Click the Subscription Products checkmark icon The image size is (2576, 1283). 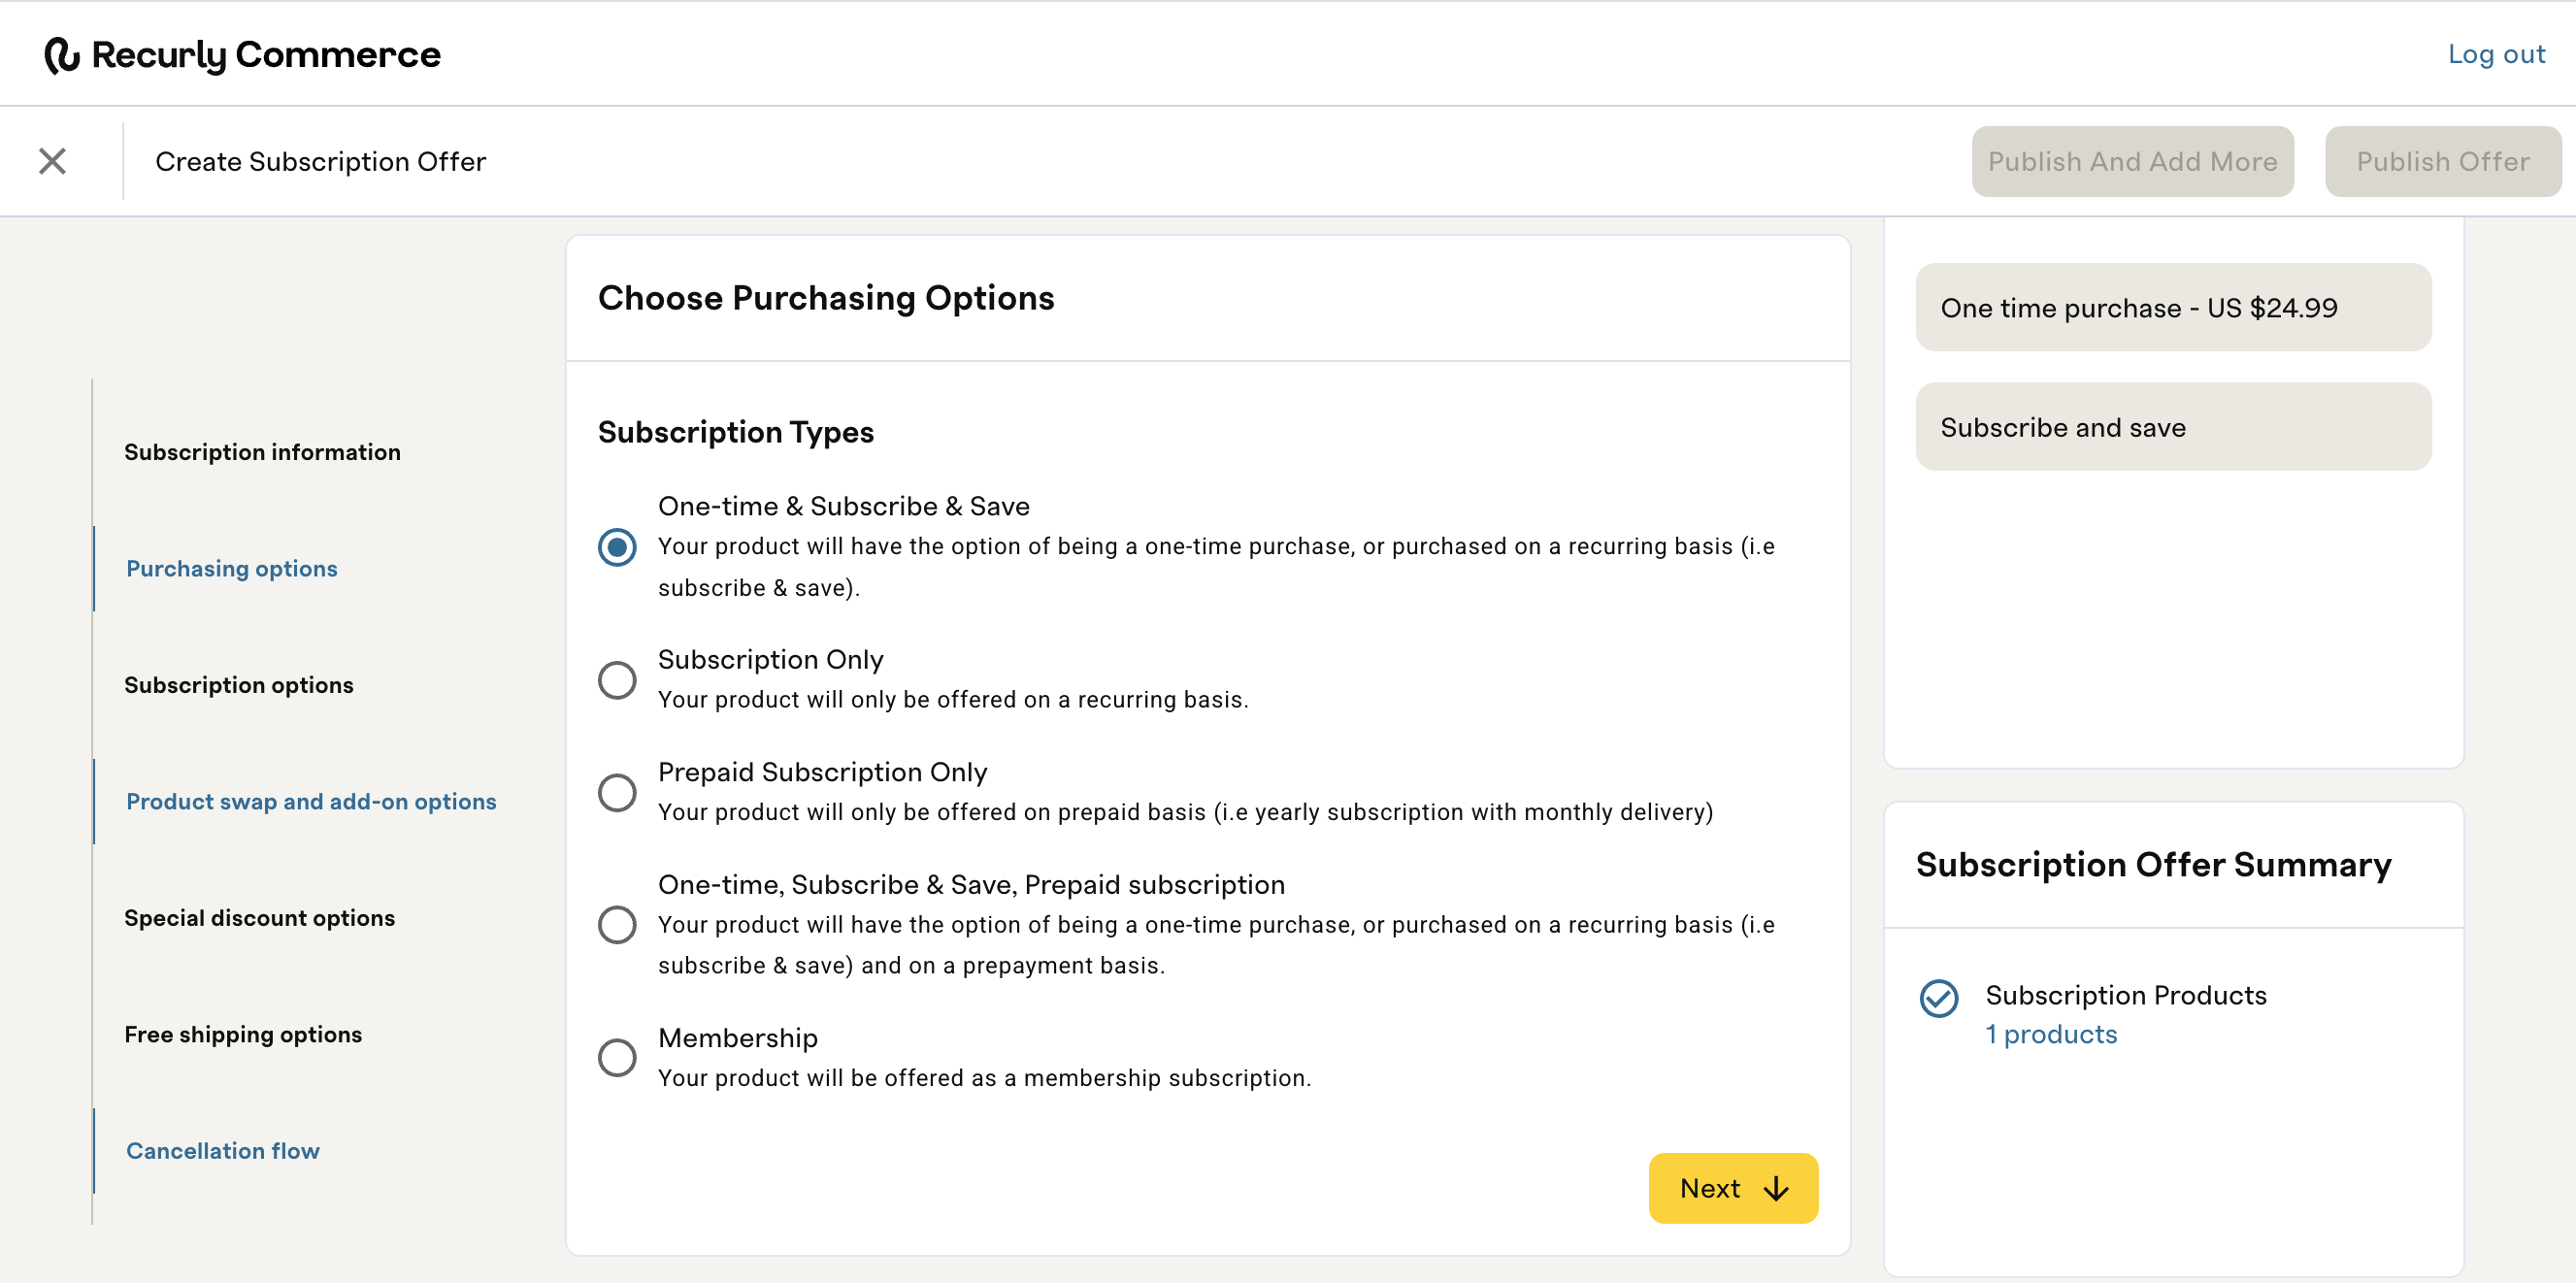click(1938, 997)
